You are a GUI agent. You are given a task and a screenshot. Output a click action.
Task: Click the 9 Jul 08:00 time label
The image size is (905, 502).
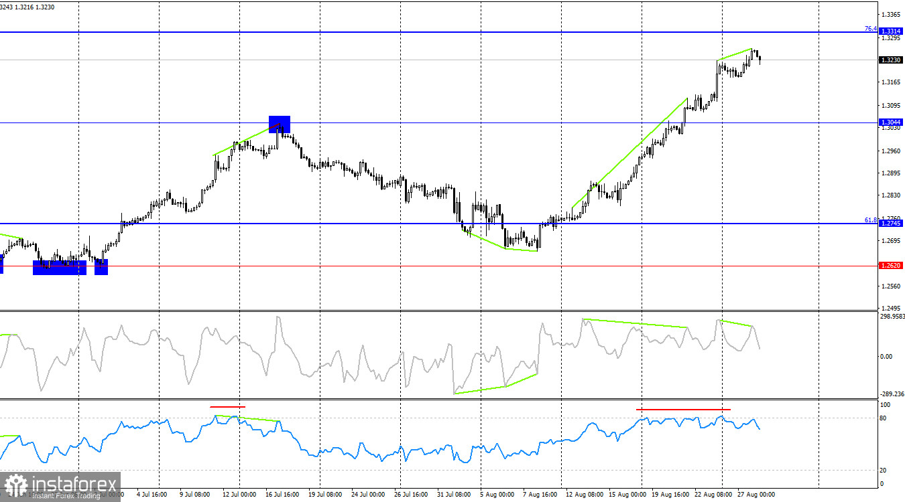pyautogui.click(x=195, y=495)
